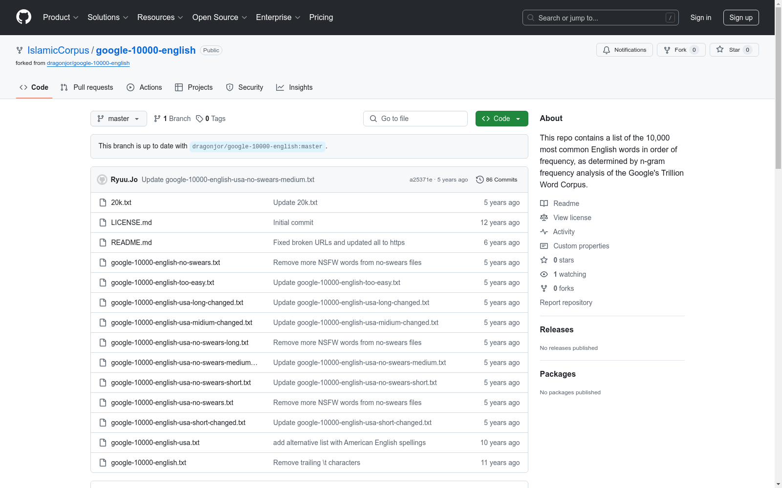Click file icon beside google-10000-english-too-easy.txt
Screen dimensions: 782x488
[103, 283]
